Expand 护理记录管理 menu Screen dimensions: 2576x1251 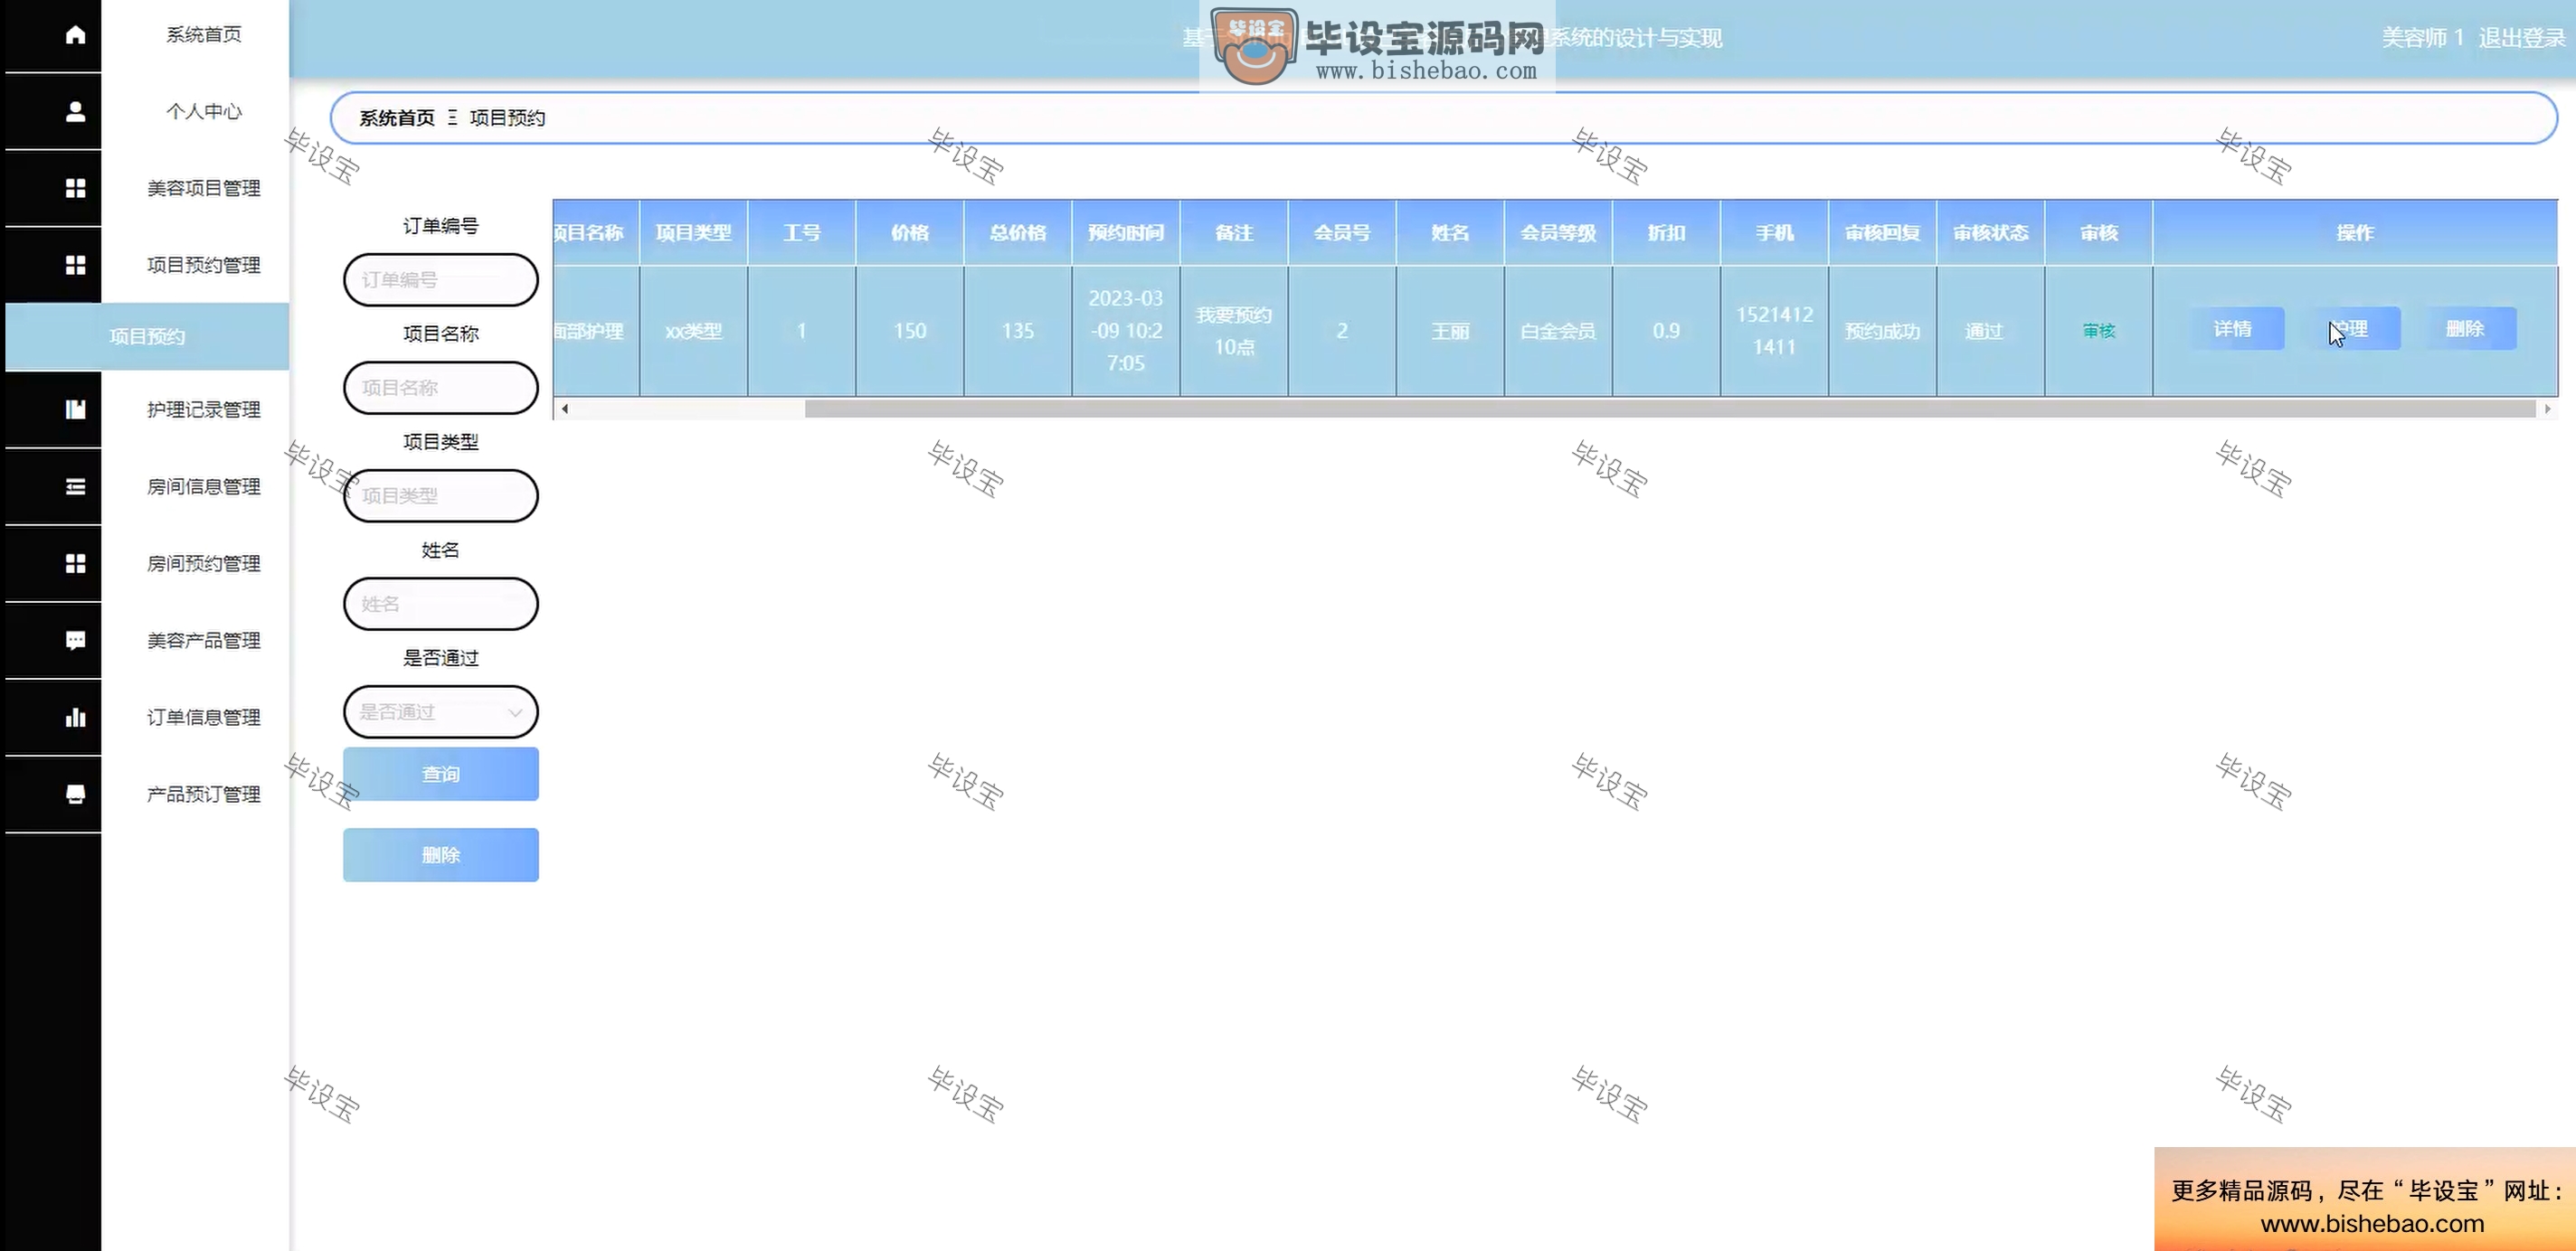click(x=204, y=409)
